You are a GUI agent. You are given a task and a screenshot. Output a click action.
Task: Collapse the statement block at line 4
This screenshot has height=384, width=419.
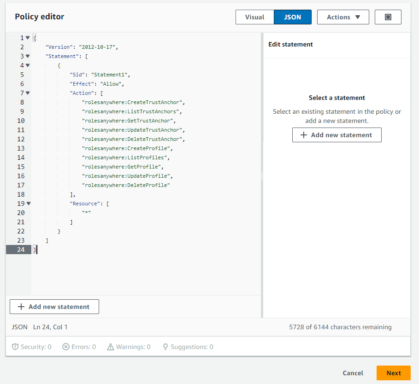28,65
